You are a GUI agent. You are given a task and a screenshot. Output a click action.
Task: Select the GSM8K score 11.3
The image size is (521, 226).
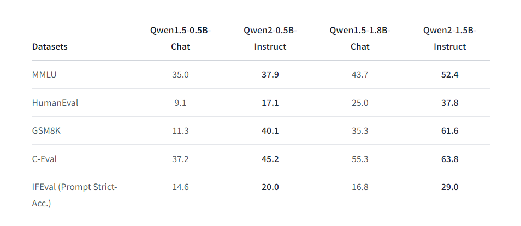point(180,130)
